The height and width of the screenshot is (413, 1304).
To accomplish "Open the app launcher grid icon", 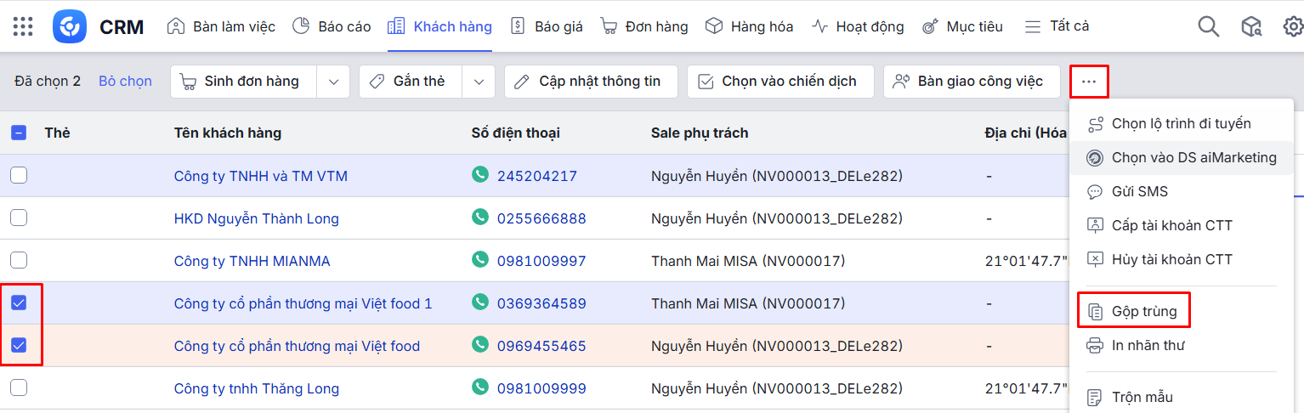I will [x=23, y=26].
